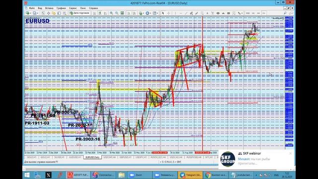Viewport: 318px width, 179px height.
Task: Switch to the SILVER,H1 chart tab
Action: pos(59,157)
